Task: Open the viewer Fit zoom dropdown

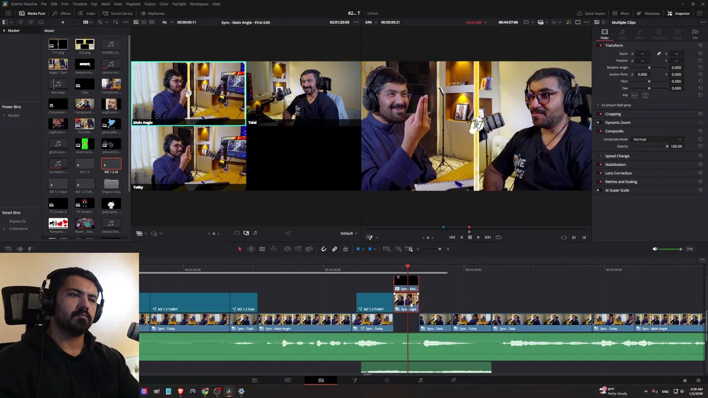Action: point(166,22)
